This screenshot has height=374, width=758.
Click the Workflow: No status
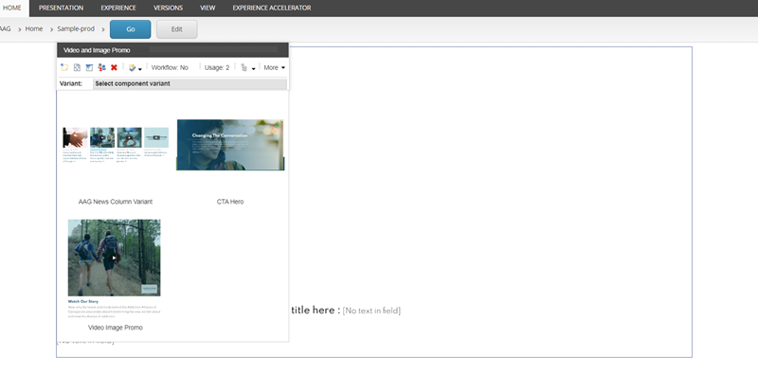[x=170, y=67]
